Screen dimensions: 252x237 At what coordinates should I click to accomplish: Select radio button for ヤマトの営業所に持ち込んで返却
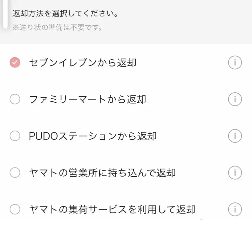pyautogui.click(x=15, y=173)
